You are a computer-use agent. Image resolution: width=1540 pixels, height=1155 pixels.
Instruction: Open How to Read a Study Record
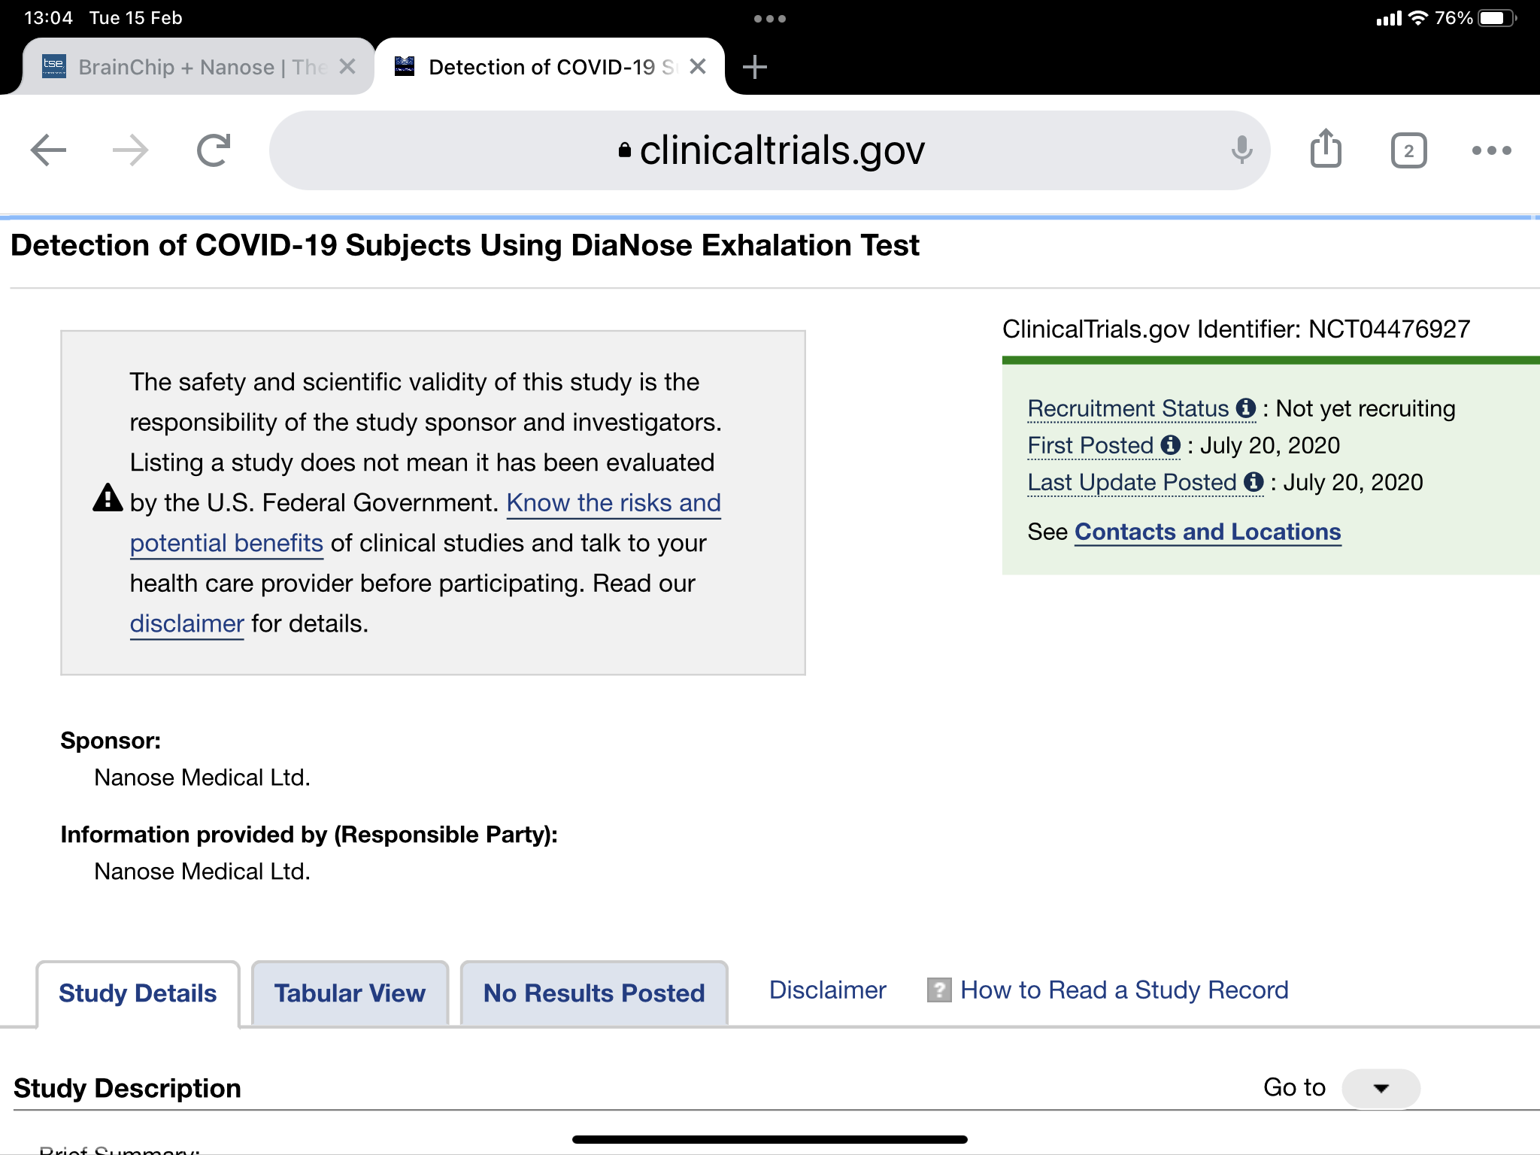coord(1123,990)
